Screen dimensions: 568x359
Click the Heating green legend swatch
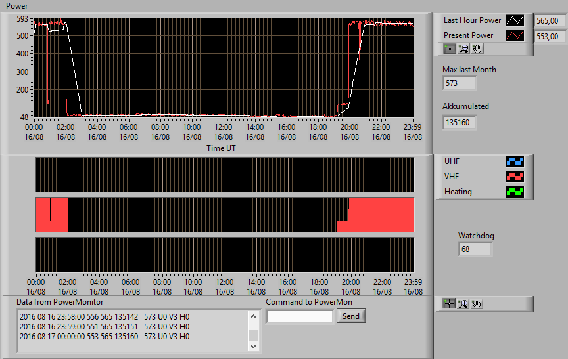(515, 192)
